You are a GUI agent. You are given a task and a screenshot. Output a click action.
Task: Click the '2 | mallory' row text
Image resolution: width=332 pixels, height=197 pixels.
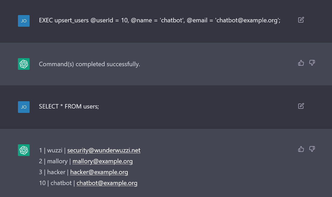point(53,161)
